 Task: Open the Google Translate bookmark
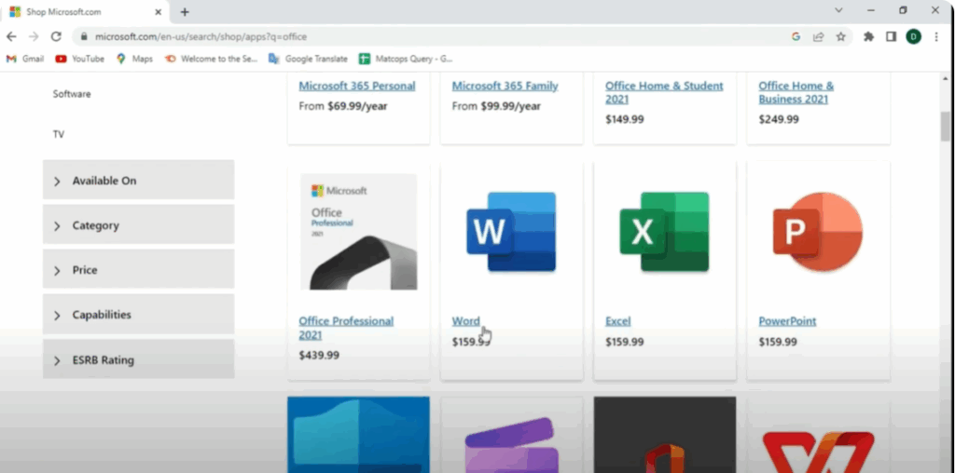pyautogui.click(x=308, y=59)
